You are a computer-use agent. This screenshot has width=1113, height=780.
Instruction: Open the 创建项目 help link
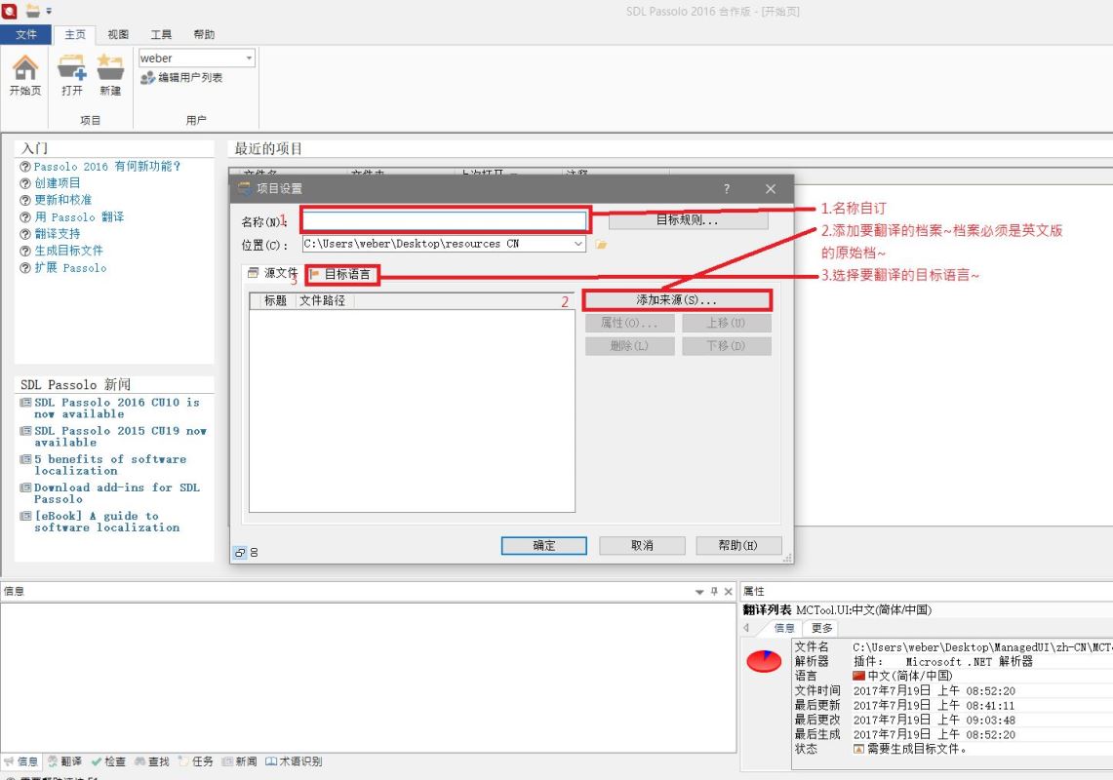coord(58,182)
